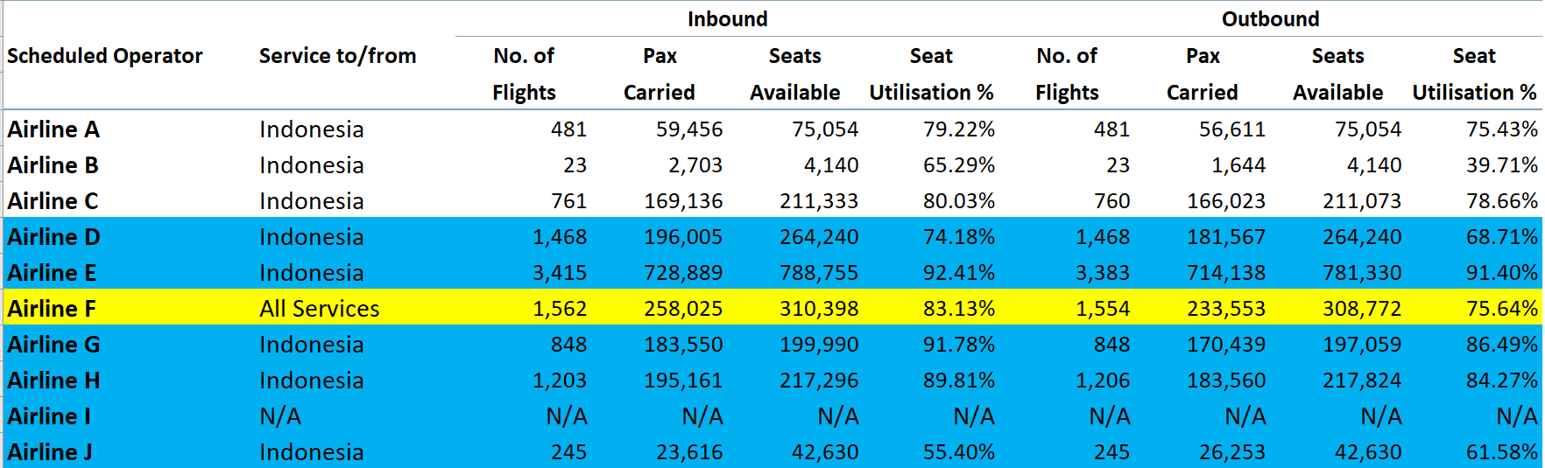Click the Scheduled Operator column header
The height and width of the screenshot is (468, 1545).
coord(105,56)
